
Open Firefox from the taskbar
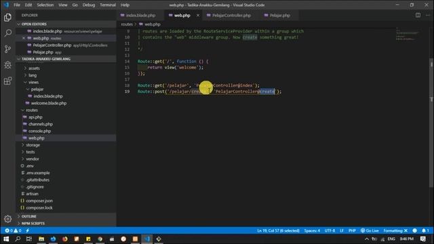[65, 239]
